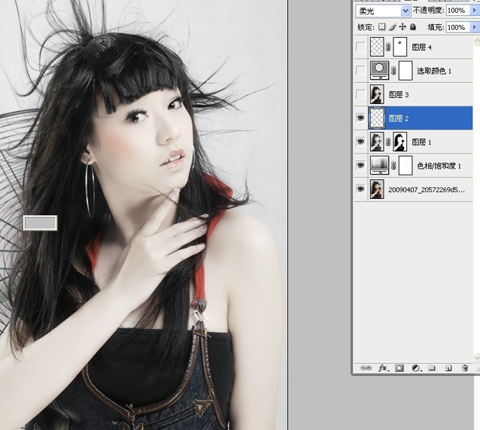Select the 图层 4 layer thumbnail
Image resolution: width=480 pixels, height=430 pixels.
(377, 47)
